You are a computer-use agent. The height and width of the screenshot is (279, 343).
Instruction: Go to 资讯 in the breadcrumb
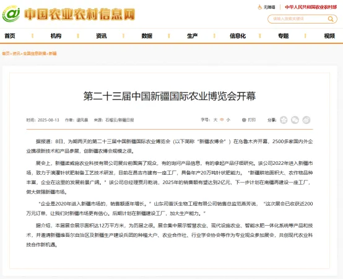tap(16, 53)
